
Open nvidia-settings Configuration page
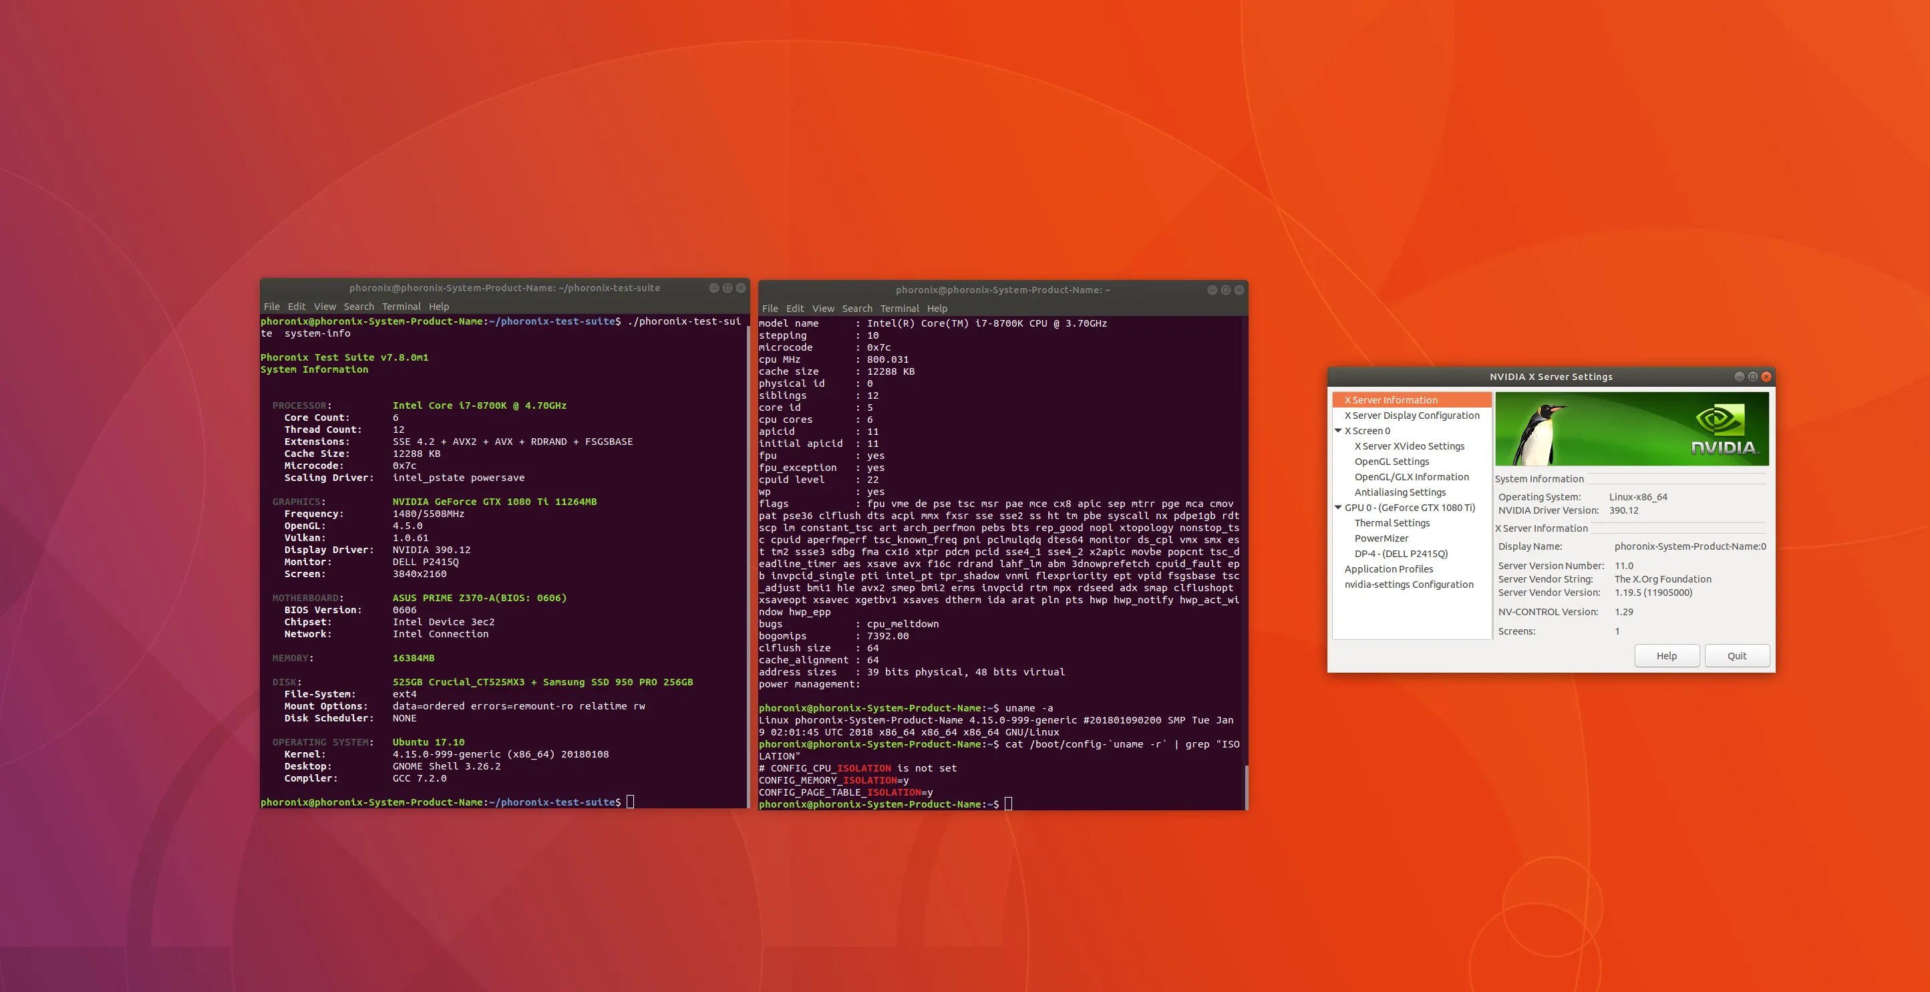(x=1408, y=585)
